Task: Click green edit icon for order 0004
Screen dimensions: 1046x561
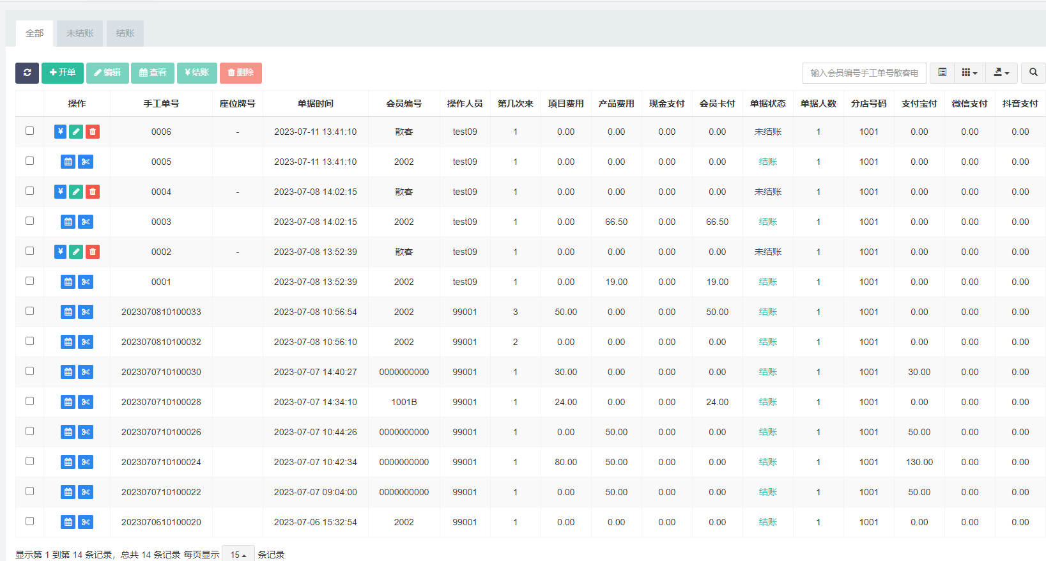Action: [76, 192]
